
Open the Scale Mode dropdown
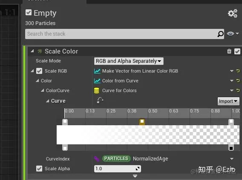point(129,61)
